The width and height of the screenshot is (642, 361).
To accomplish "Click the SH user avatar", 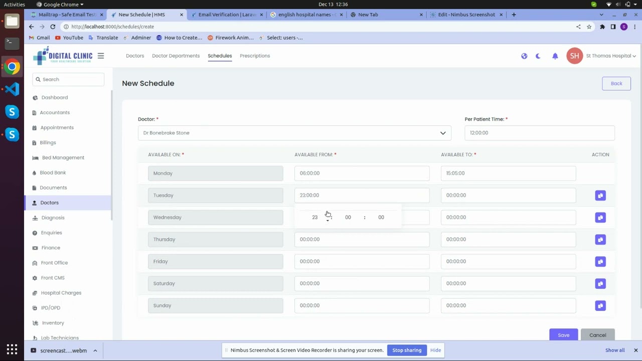I will coord(575,56).
